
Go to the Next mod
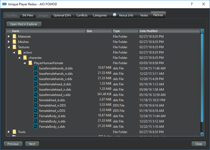click(x=32, y=144)
